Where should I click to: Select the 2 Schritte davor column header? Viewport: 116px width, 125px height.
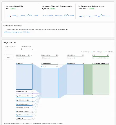coord(50,55)
